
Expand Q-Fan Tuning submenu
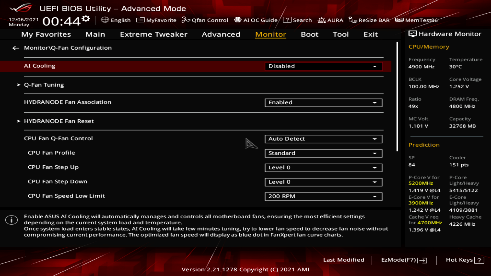tap(44, 85)
